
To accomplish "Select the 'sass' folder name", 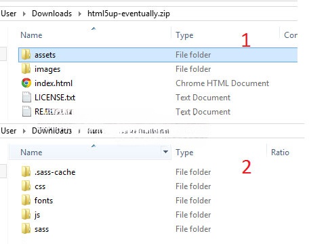I will 41,229.
